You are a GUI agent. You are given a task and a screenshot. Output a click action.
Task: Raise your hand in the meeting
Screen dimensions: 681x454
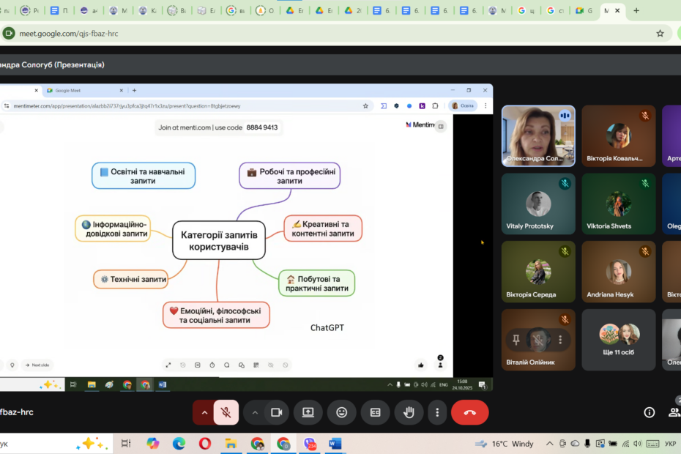pyautogui.click(x=409, y=412)
